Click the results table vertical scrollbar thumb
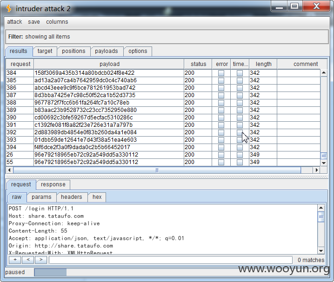This screenshot has width=334, height=282. pos(324,156)
